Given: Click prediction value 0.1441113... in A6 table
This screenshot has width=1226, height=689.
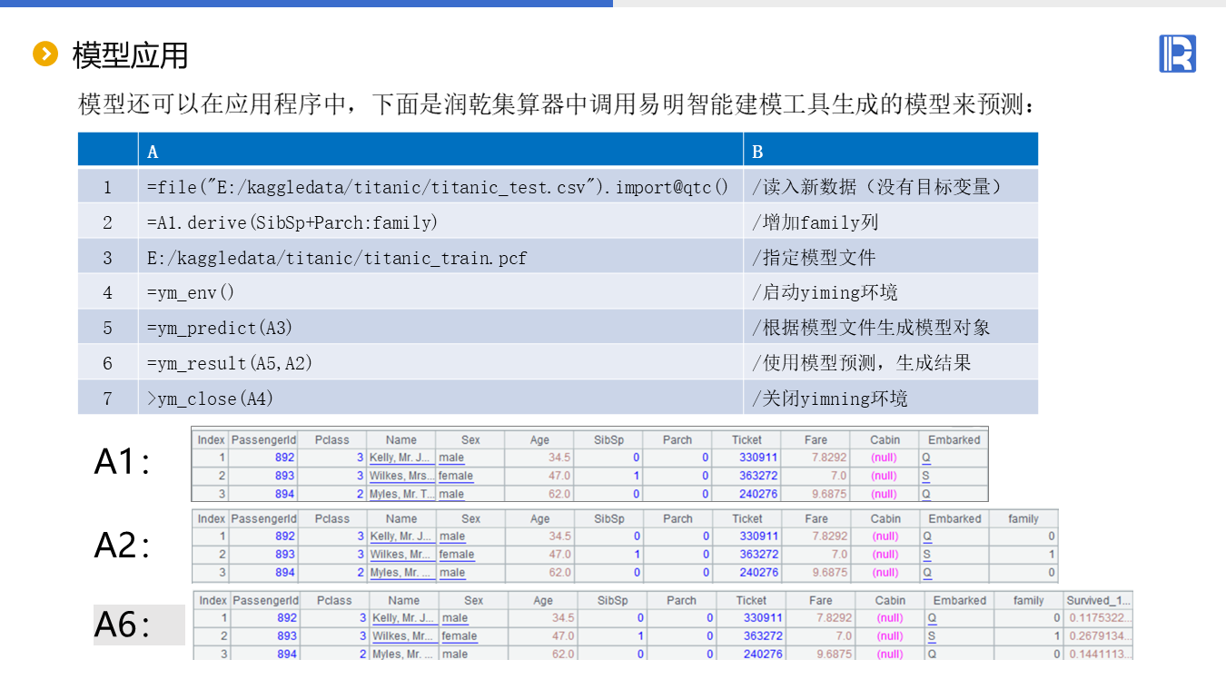Looking at the screenshot, I should click(x=1100, y=654).
